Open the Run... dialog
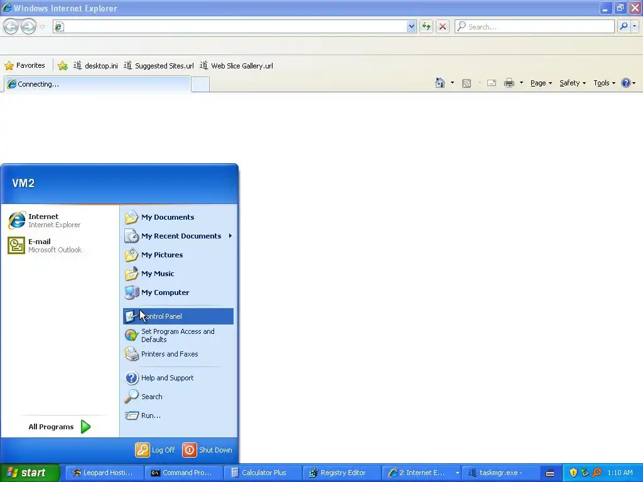This screenshot has width=643, height=482. 178,415
